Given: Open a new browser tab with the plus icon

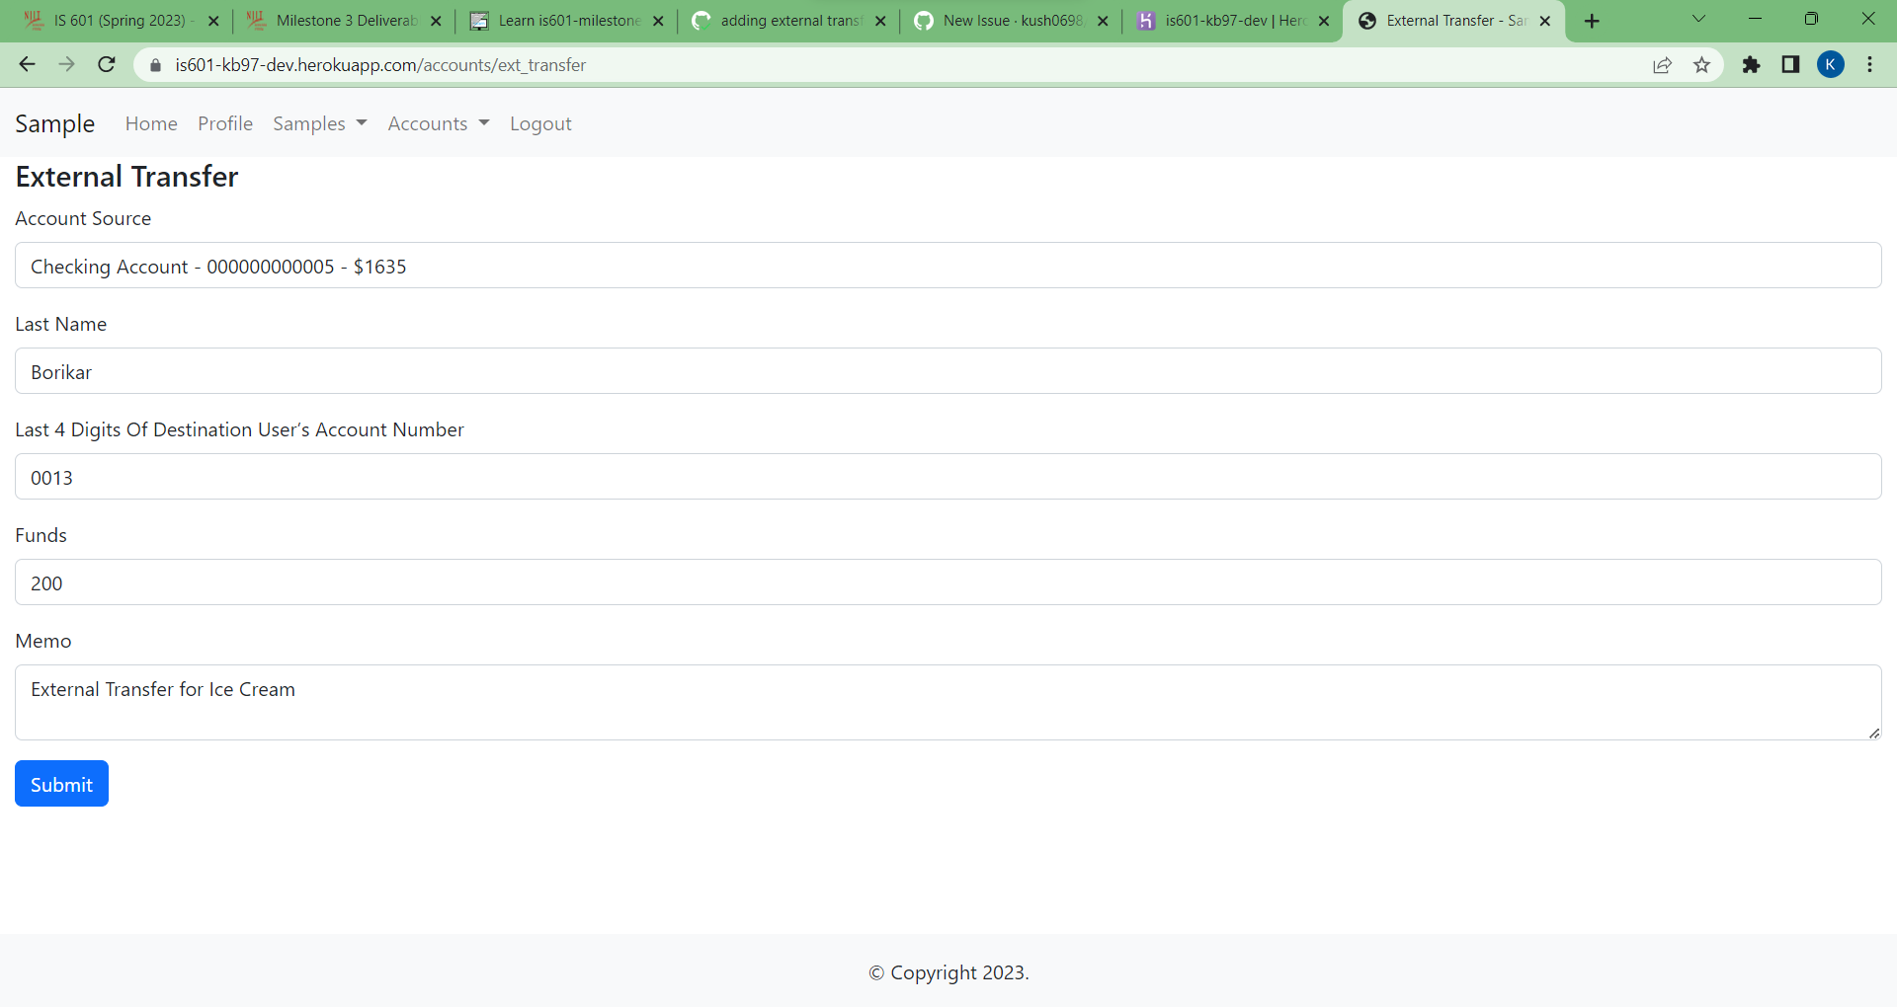Looking at the screenshot, I should pyautogui.click(x=1592, y=20).
